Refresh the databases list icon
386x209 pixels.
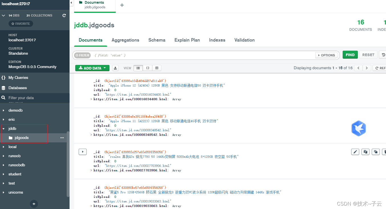(64, 15)
